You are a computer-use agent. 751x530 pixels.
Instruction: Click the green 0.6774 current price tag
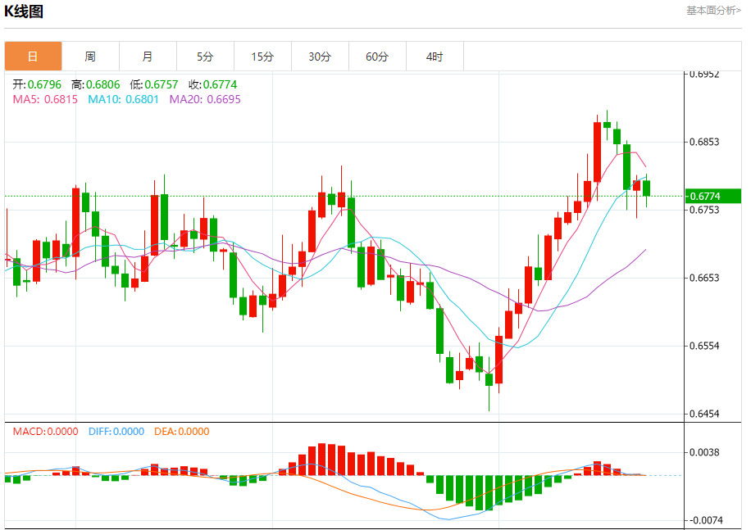pos(713,196)
